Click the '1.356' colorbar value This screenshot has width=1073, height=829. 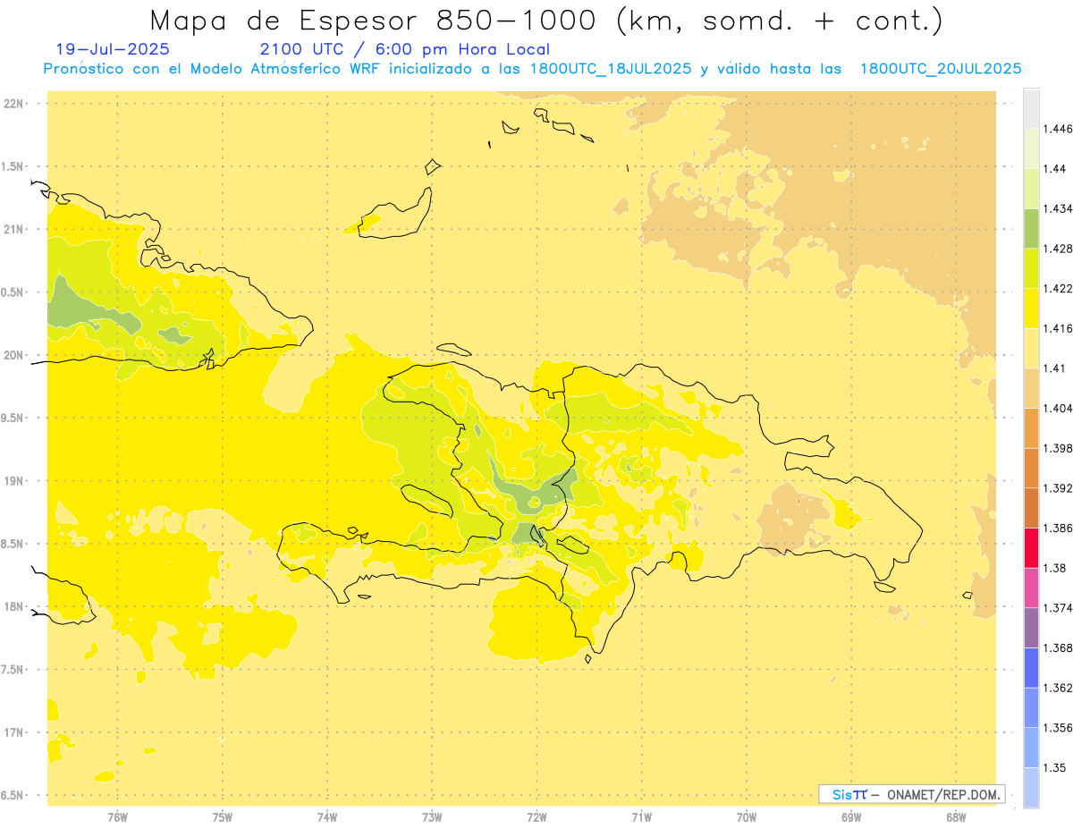click(1058, 728)
